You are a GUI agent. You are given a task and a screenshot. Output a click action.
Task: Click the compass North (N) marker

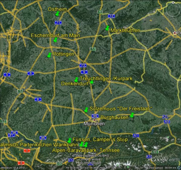(173, 2)
